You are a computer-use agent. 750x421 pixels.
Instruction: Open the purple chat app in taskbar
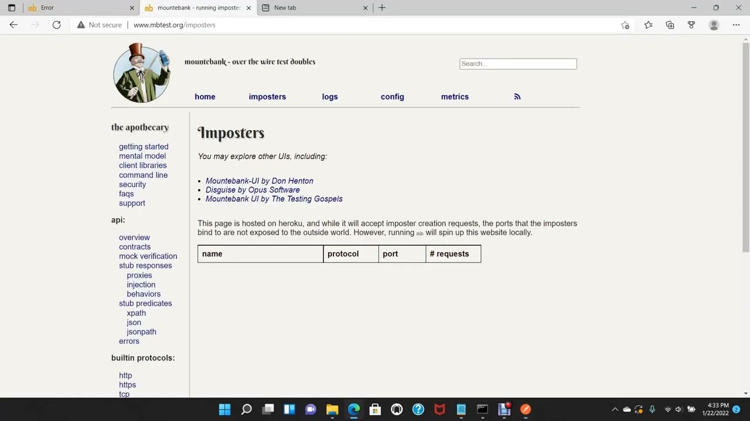[311, 409]
